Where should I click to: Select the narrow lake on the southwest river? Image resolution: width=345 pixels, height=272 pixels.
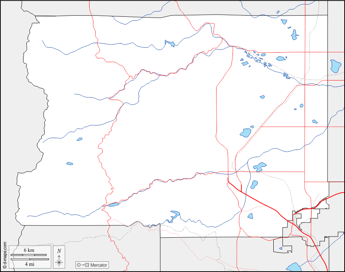pos(113,205)
